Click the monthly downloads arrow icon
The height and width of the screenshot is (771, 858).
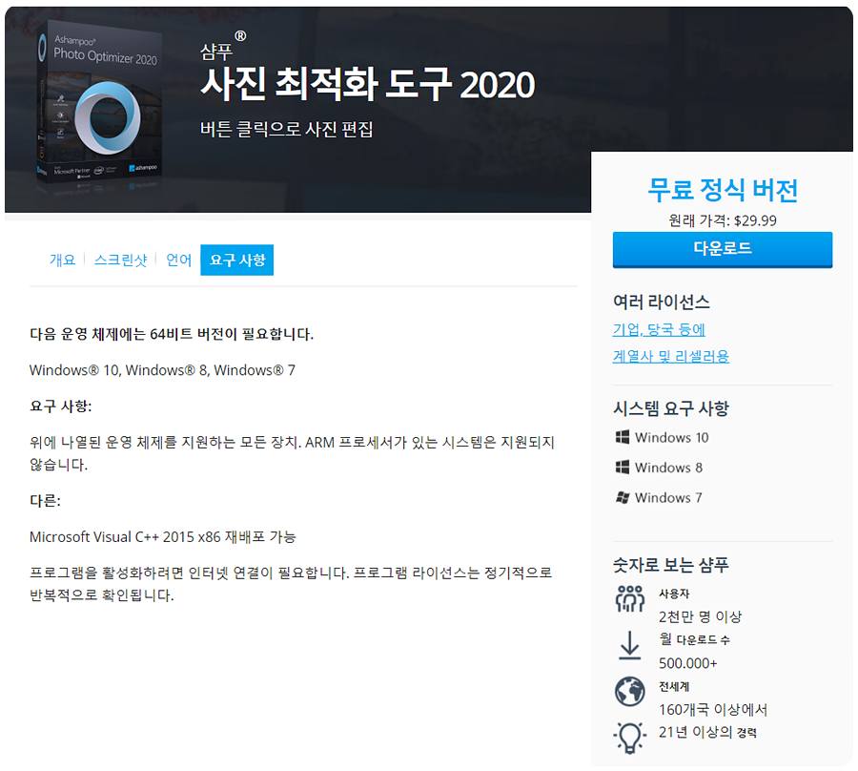click(630, 645)
